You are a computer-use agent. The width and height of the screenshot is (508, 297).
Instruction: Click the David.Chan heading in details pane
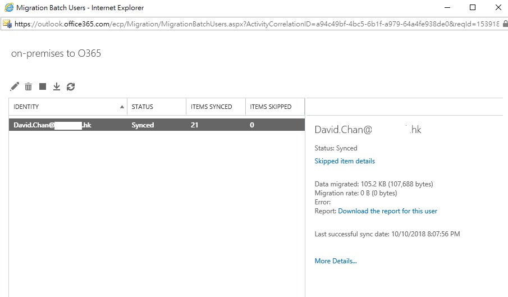368,130
